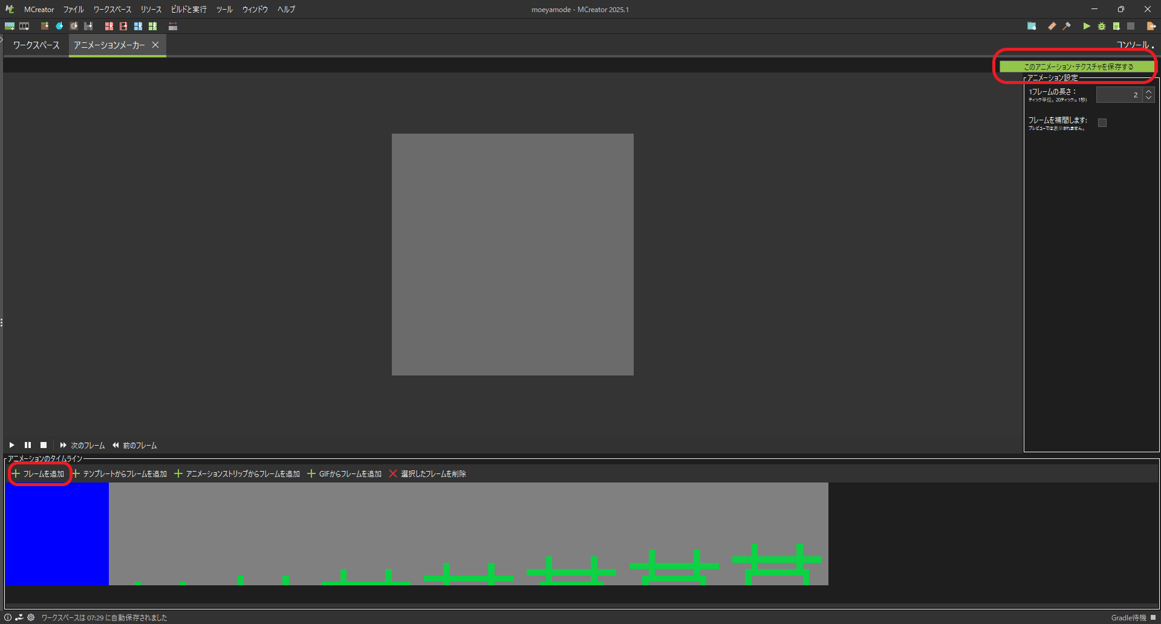Screen dimensions: 1161x624
Task: Click the hammer build workspace icon
Action: 1067,26
